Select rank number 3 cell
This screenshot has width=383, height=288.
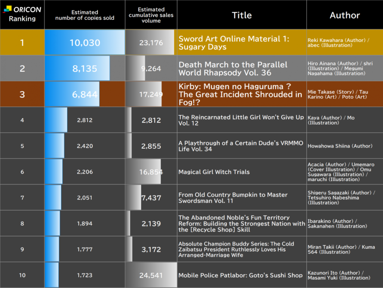[x=22, y=94]
